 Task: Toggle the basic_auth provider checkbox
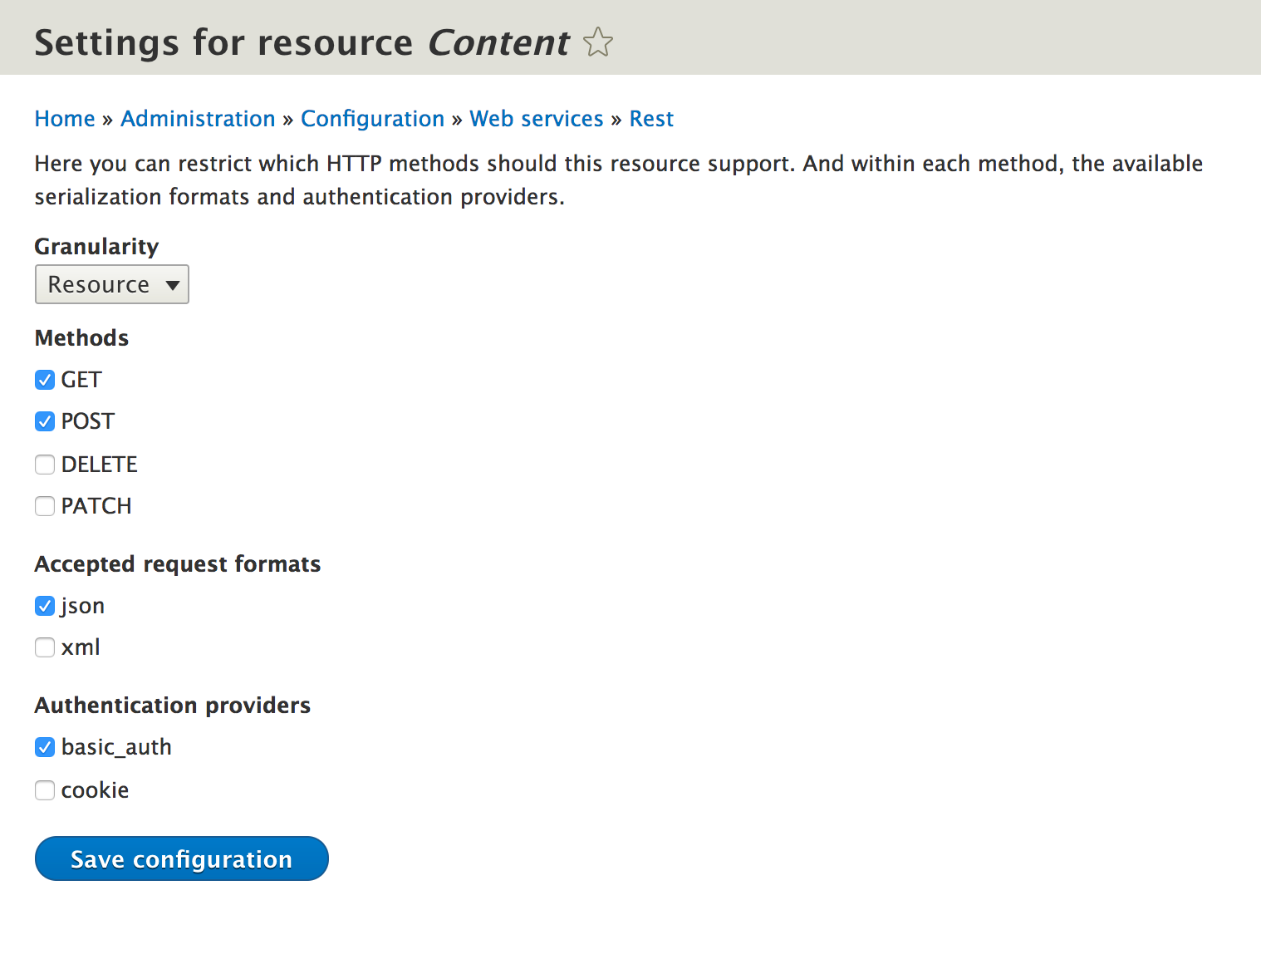[x=45, y=747]
